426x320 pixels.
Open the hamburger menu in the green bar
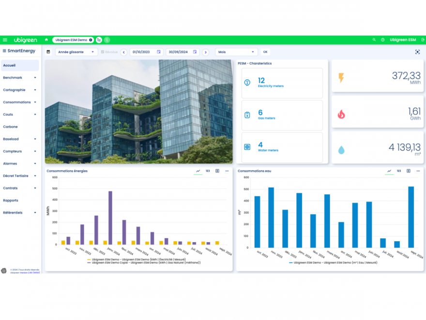[5, 40]
